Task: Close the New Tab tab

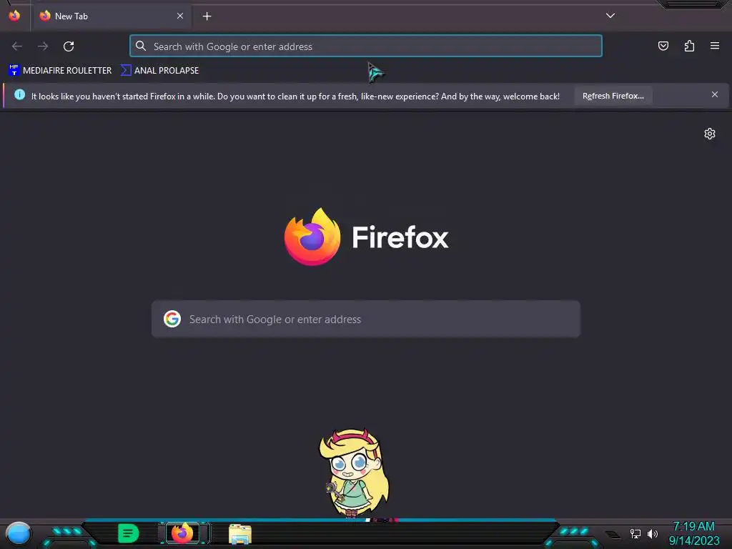Action: coord(179,16)
